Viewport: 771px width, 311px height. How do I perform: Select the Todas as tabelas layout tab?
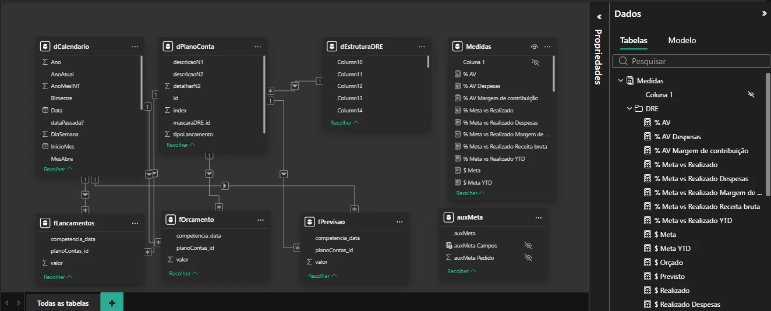point(63,303)
